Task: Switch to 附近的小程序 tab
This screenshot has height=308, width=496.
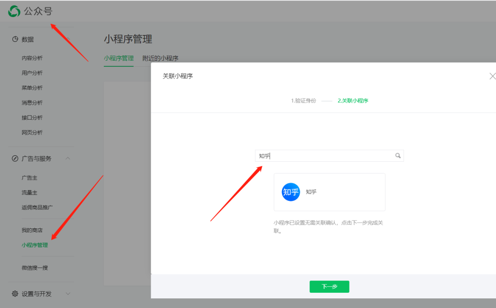Action: 160,58
